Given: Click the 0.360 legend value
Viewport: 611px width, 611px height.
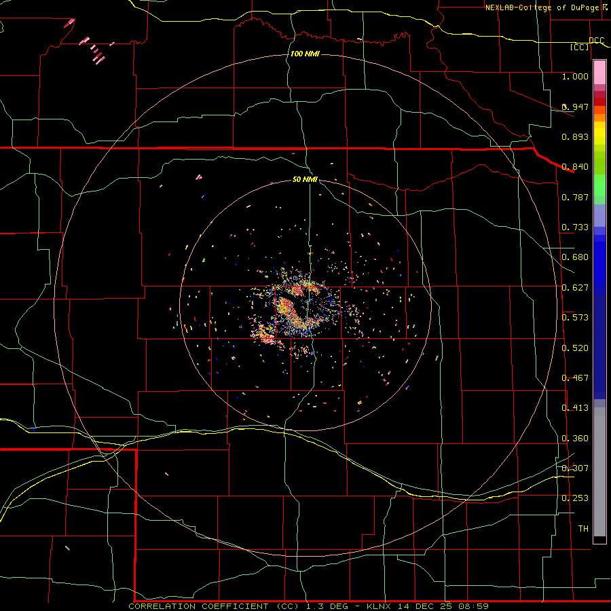Looking at the screenshot, I should [x=575, y=439].
